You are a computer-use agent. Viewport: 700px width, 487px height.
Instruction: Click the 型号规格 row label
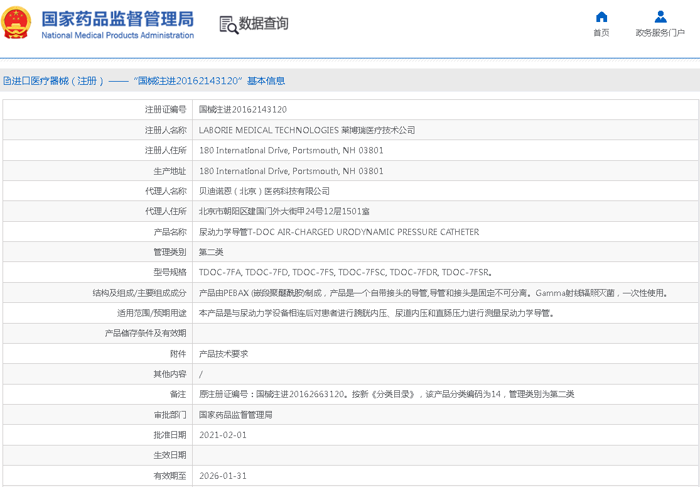(170, 272)
